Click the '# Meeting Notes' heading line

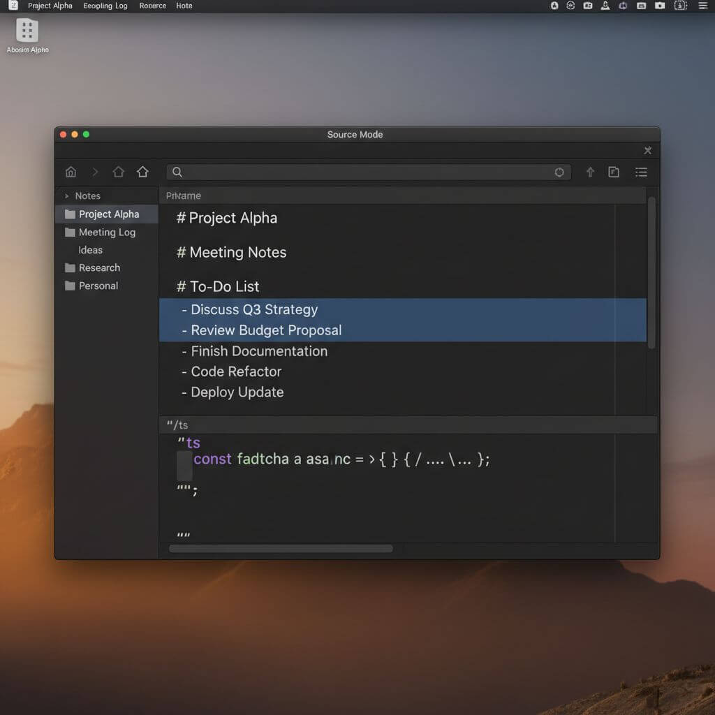click(231, 253)
